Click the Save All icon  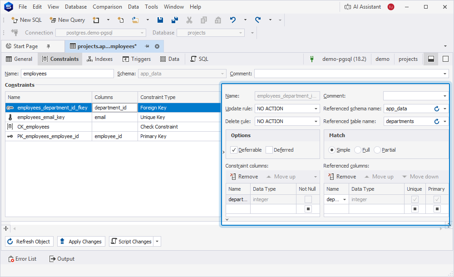(175, 20)
